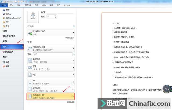Open the 正常边距 margins dropdown
172x110 pixels.
[x=51, y=89]
